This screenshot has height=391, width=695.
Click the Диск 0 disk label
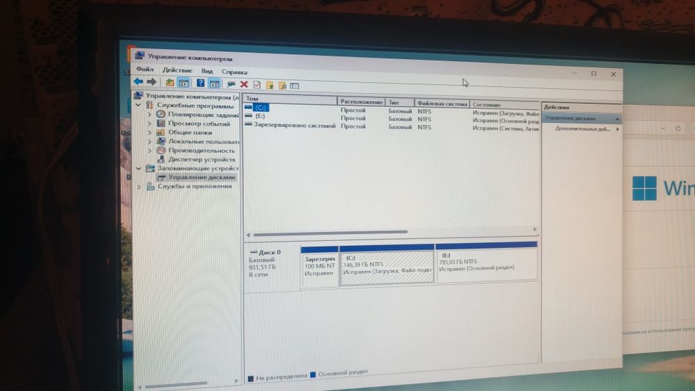tap(270, 252)
